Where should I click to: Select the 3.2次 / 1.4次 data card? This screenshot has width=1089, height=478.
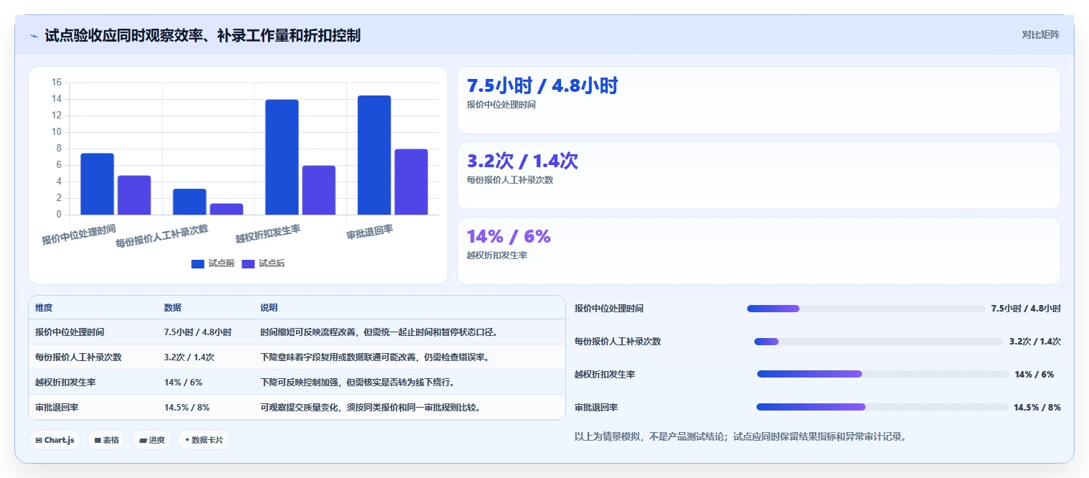click(x=759, y=175)
